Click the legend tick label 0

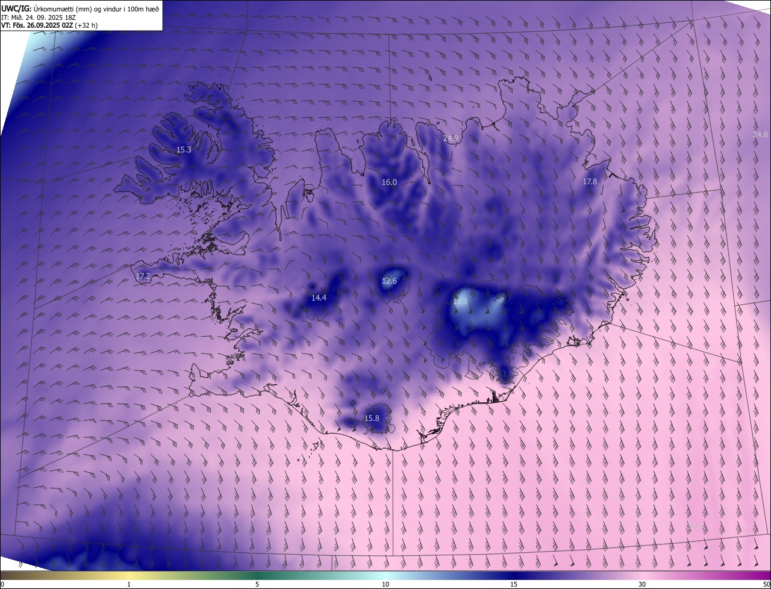click(2, 584)
